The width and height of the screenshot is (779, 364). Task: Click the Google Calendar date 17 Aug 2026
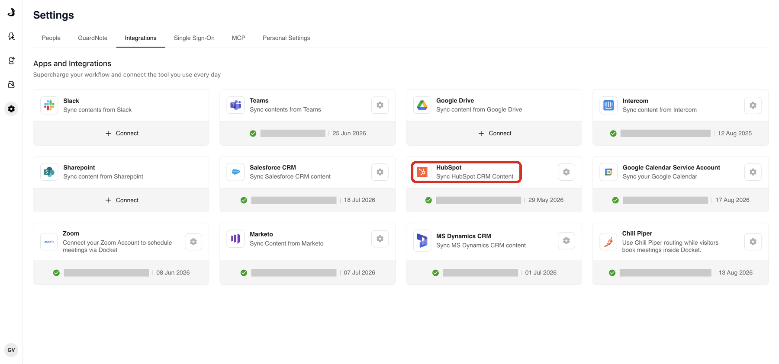click(732, 200)
